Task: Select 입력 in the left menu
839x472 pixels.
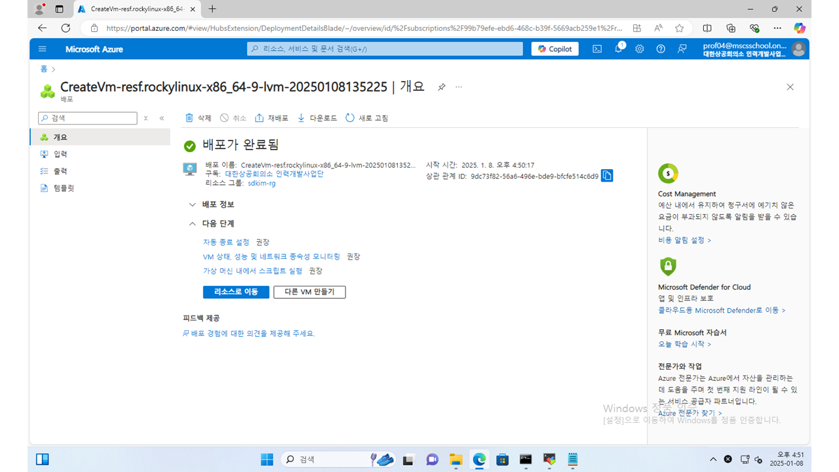Action: 100,154
